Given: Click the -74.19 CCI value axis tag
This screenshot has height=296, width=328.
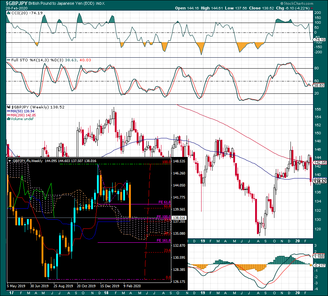Looking at the screenshot, I should click(320, 39).
